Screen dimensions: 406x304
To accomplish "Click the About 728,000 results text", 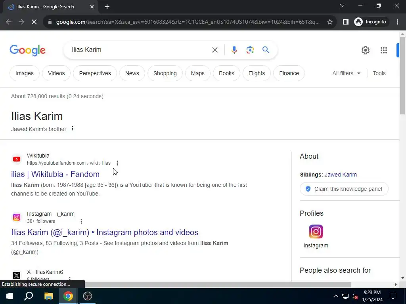I will (x=57, y=97).
